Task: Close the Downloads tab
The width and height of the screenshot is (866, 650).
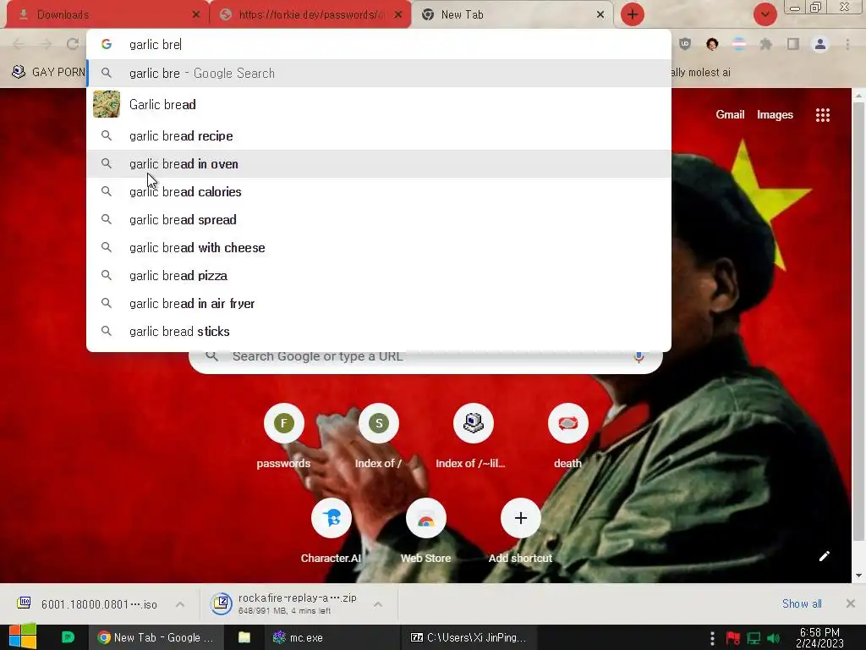Action: [196, 15]
